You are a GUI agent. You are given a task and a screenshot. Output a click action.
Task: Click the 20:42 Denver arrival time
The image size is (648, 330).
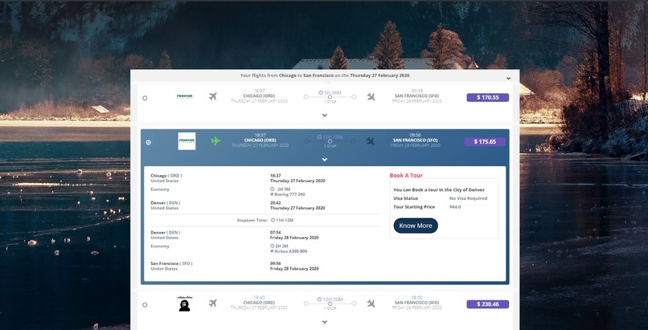coord(276,203)
